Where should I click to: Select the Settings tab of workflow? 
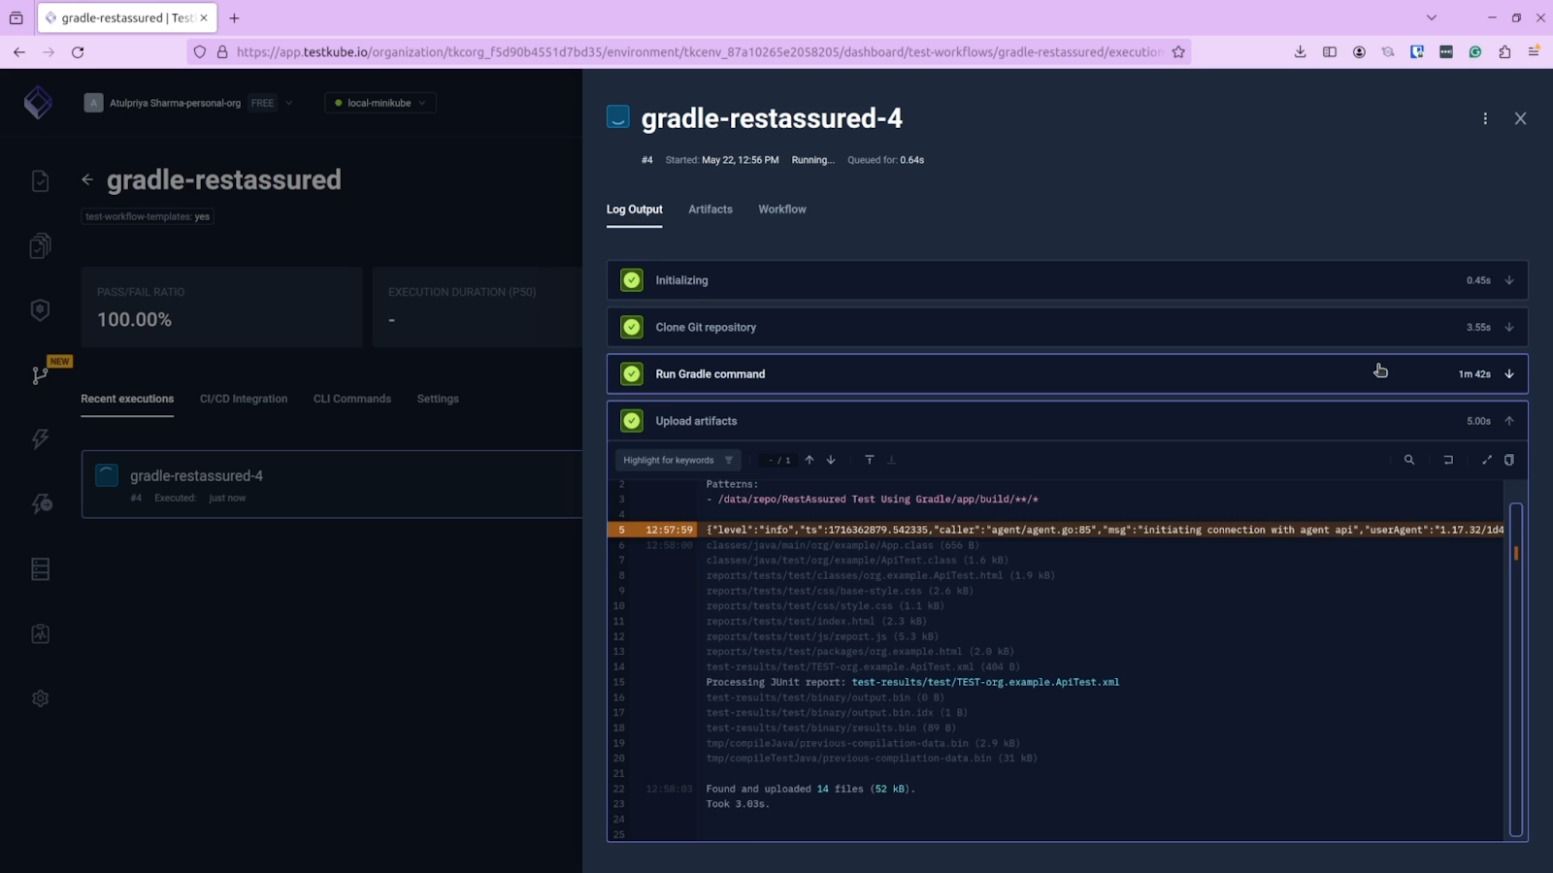click(438, 399)
